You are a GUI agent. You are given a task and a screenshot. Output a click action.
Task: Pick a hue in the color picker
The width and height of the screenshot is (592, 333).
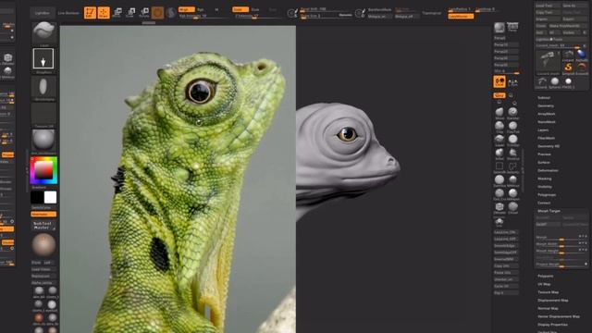[x=43, y=170]
